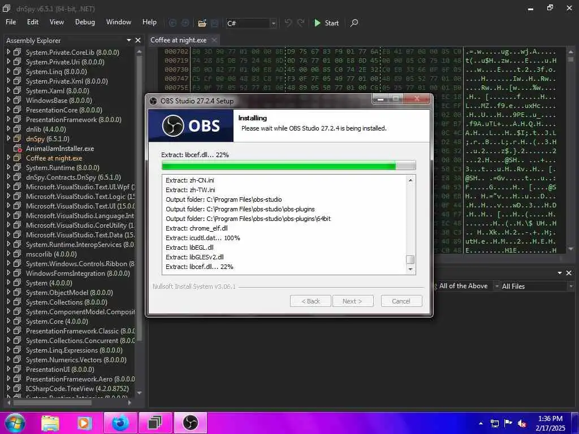Screen dimensions: 579x434
Task: Open the Windows Start menu orb
Action: coord(15,423)
